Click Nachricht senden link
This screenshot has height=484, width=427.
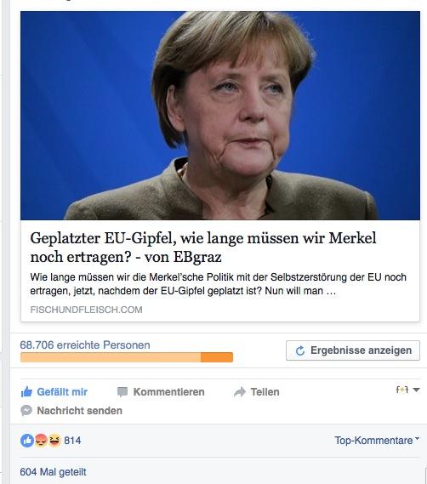click(80, 411)
